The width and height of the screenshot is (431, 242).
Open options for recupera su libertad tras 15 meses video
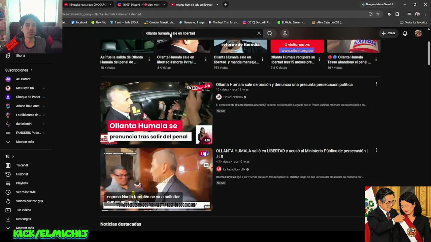[x=319, y=59]
